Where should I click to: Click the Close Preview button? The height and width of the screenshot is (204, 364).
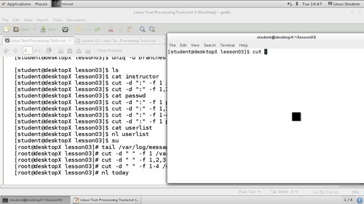click(x=109, y=50)
